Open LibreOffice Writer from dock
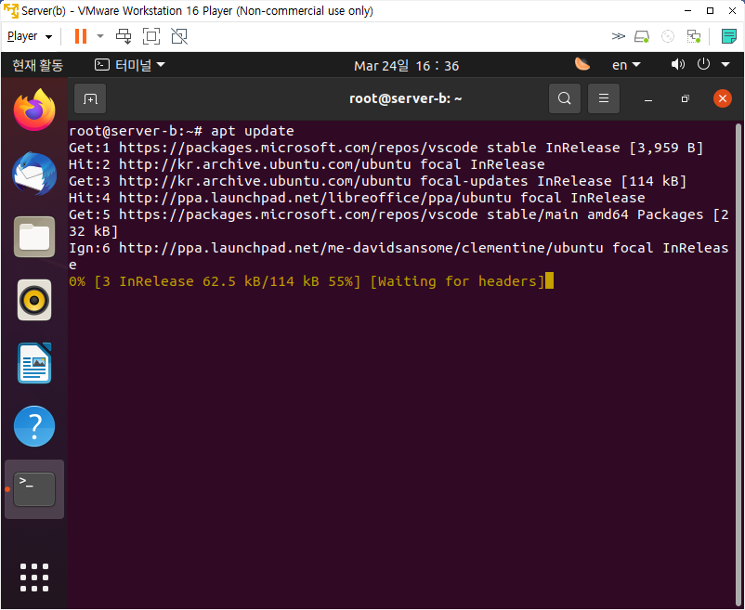Screen dimensions: 745x610 click(34, 363)
